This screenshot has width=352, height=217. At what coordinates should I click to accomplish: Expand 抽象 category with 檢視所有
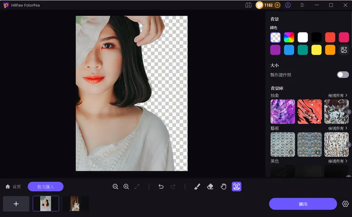pyautogui.click(x=338, y=96)
